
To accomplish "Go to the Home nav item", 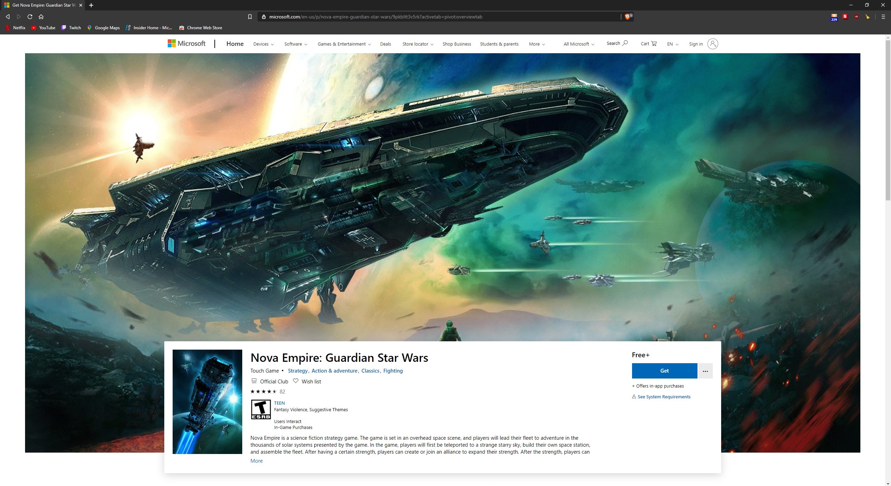I will [235, 44].
